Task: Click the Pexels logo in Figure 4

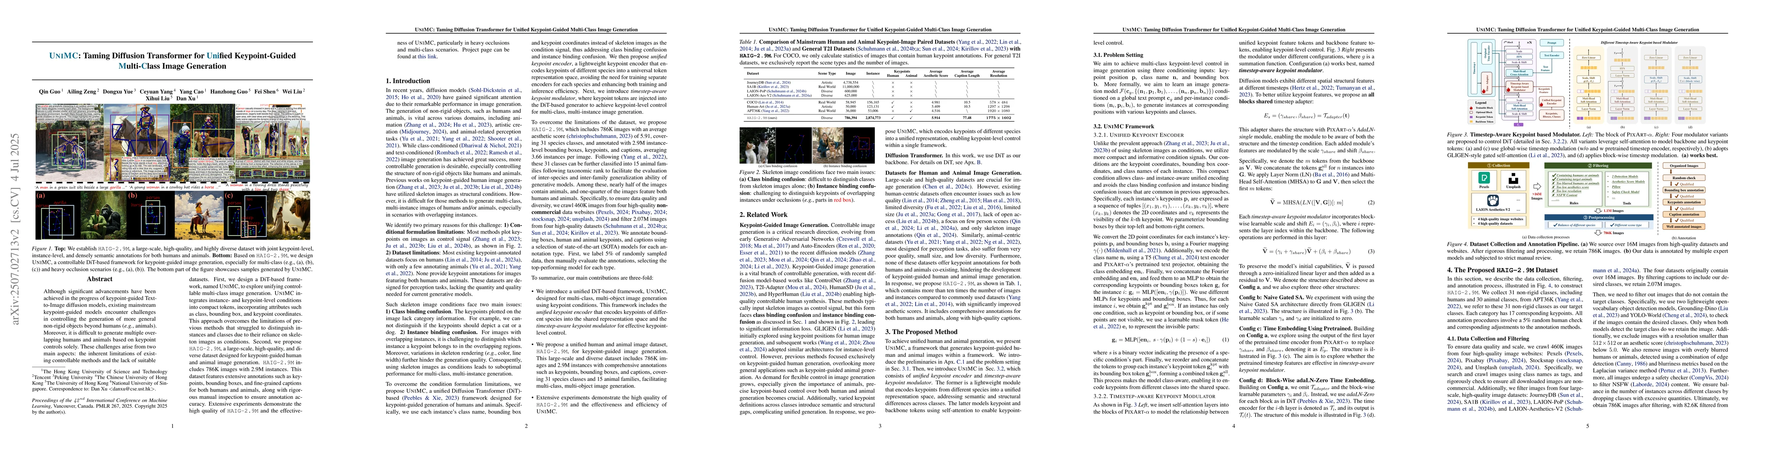Action: pyautogui.click(x=1484, y=178)
